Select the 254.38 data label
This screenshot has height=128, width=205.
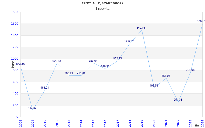pyautogui.click(x=178, y=100)
